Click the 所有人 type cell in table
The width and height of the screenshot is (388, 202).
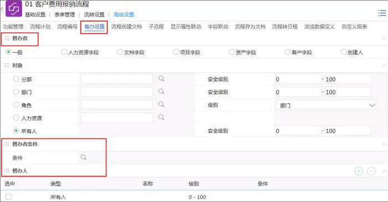pos(58,197)
